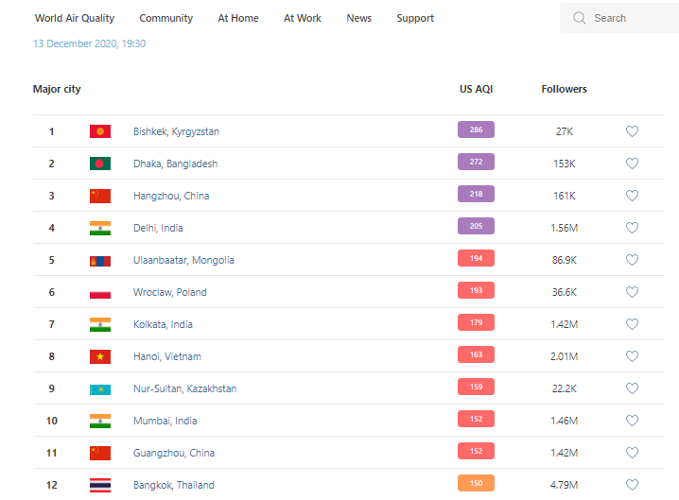
Task: Click the Vietnam flag beside Hanoi
Action: [100, 356]
